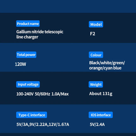
Task: Click the Product name label
Action: [x=28, y=24]
